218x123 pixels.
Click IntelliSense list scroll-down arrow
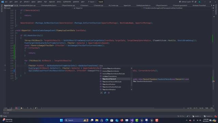coord(131,90)
